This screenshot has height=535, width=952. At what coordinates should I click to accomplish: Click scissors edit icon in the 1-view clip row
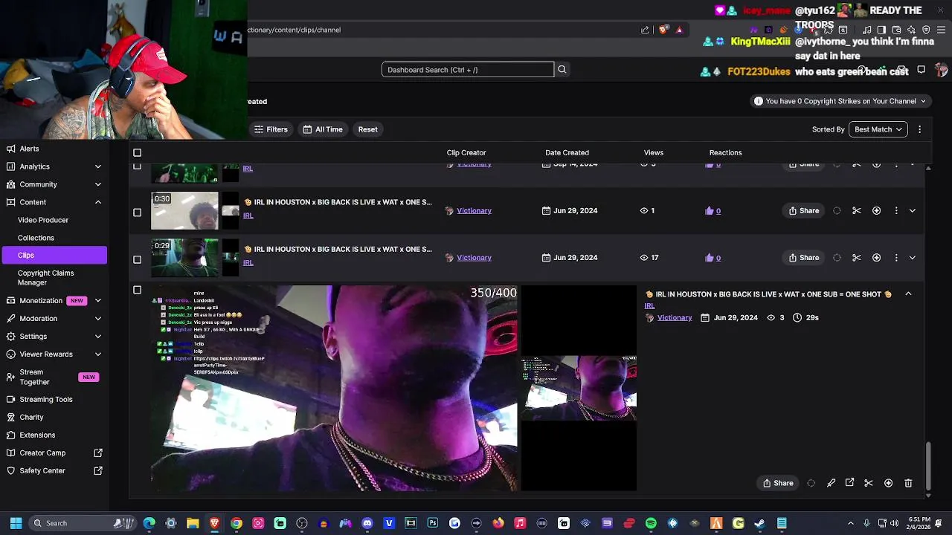(x=857, y=211)
